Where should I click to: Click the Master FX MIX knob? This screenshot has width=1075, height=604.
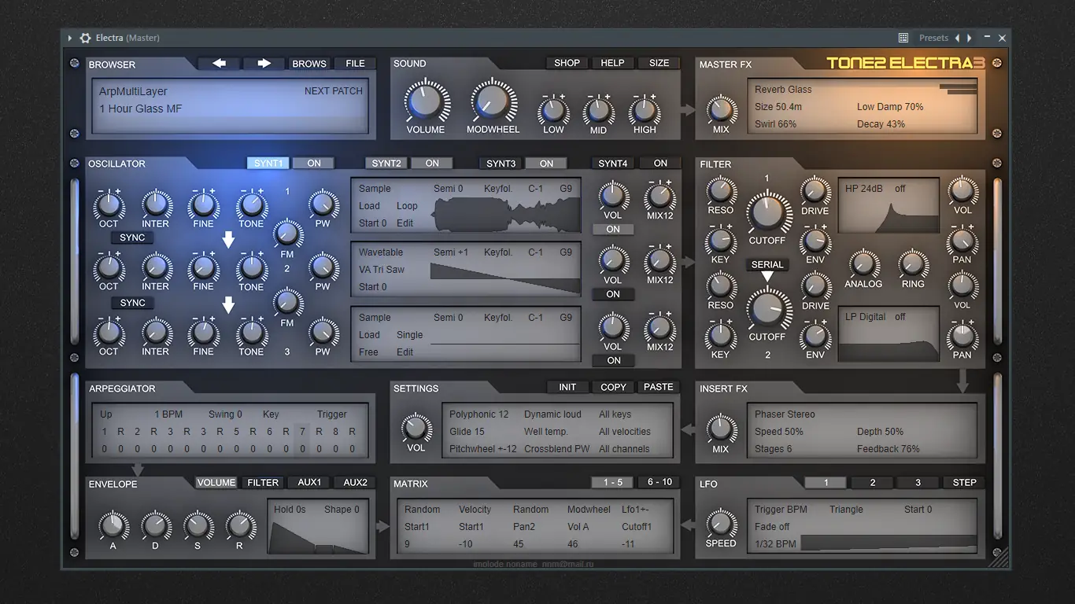[721, 109]
